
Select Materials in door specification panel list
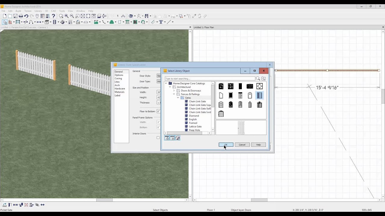119,92
